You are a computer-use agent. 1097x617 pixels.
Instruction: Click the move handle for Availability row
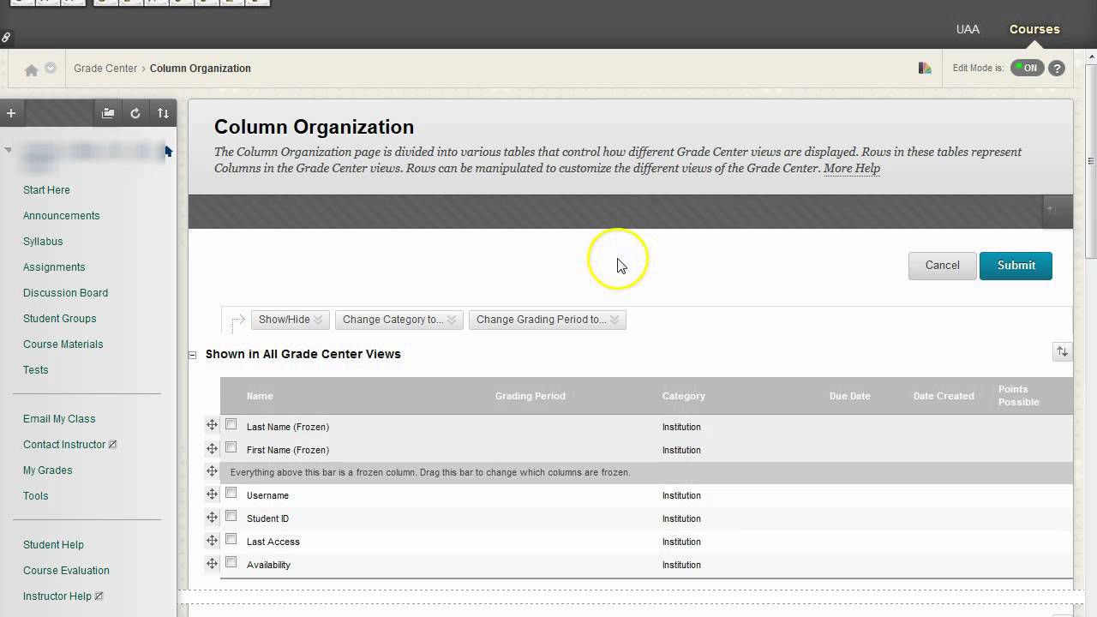212,563
